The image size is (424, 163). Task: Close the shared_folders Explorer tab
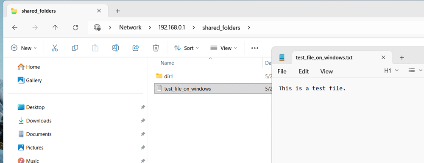99,11
